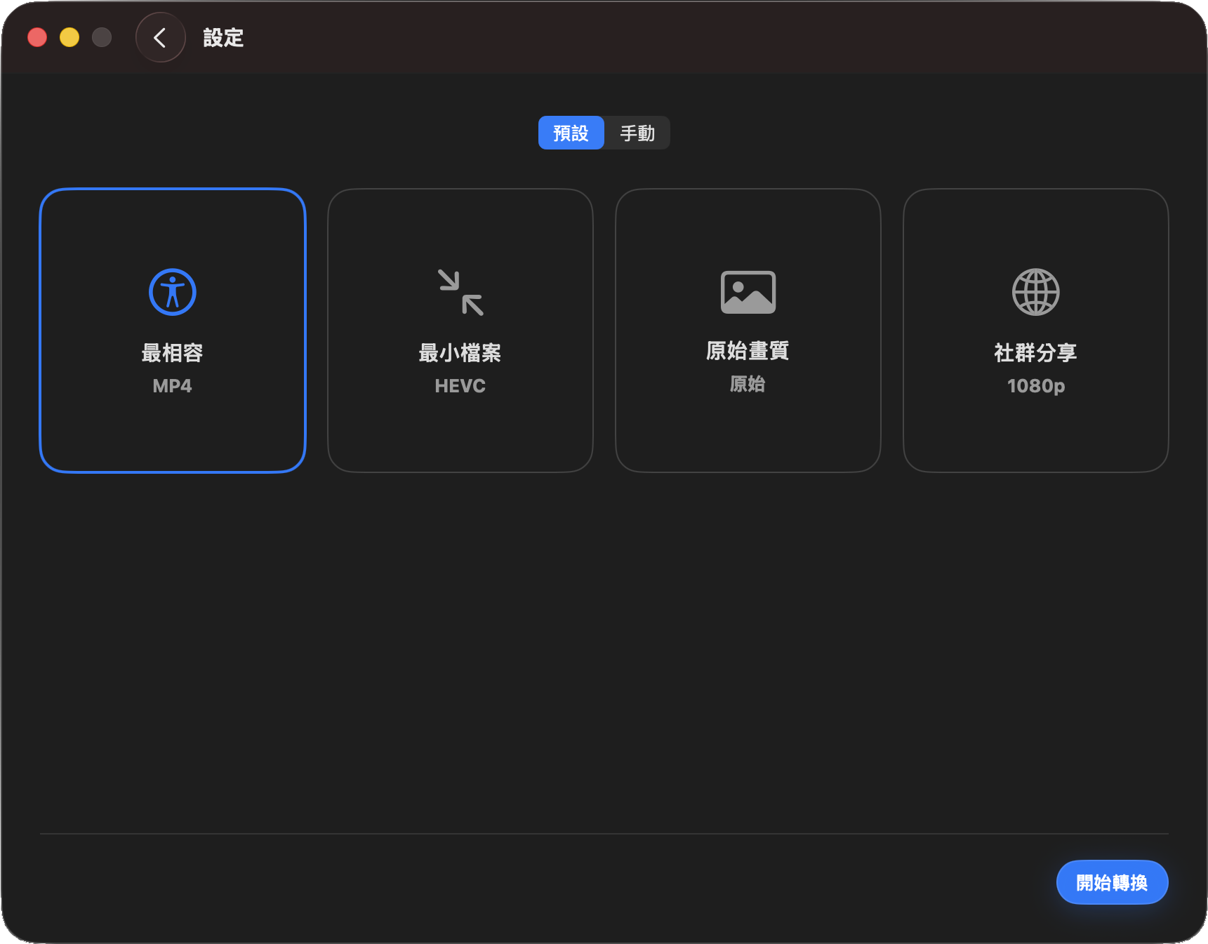1208x944 pixels.
Task: Click the accessibility icon in 最相容 card
Action: pyautogui.click(x=173, y=292)
